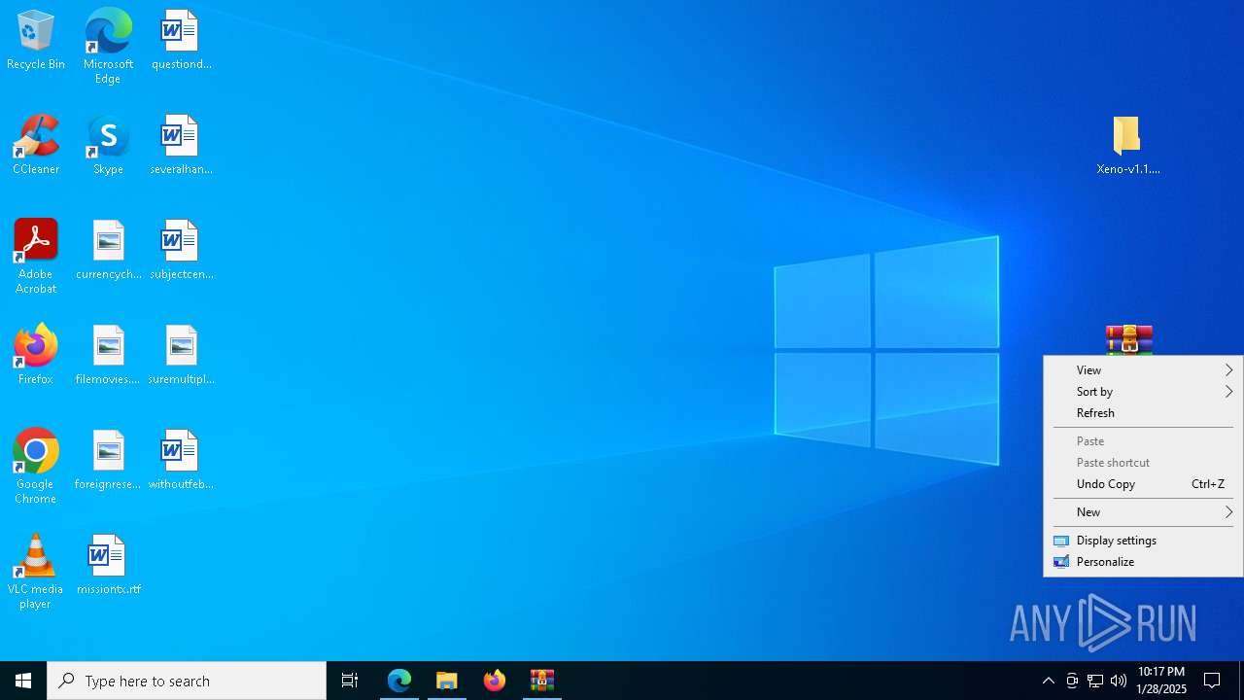
Task: Click the taskbar search box
Action: 187,681
